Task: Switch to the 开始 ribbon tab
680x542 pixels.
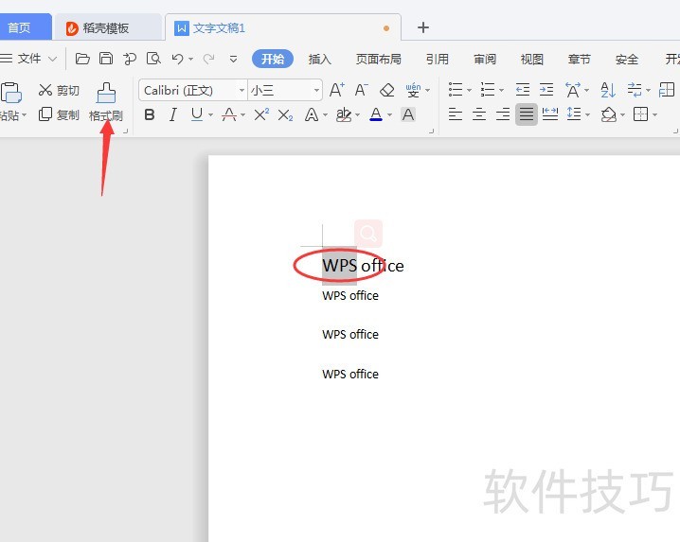Action: (x=273, y=59)
